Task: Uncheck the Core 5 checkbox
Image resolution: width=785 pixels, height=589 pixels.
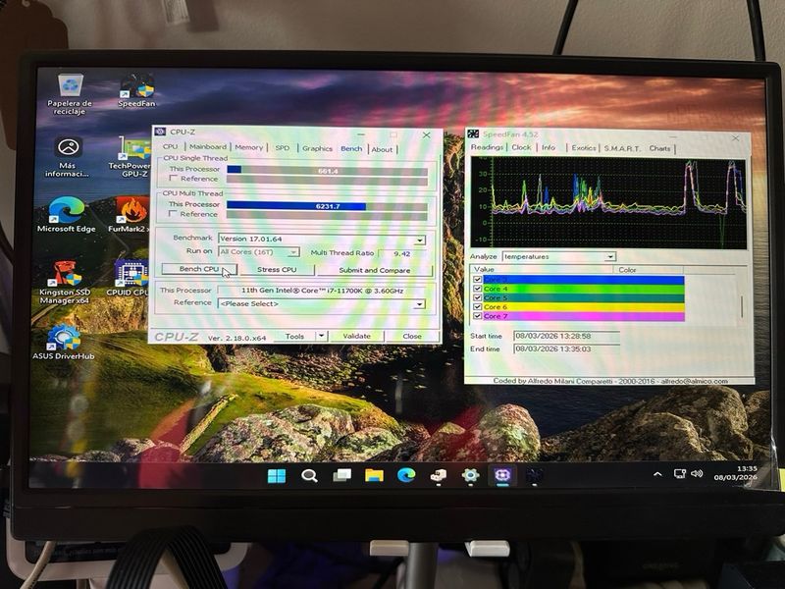Action: [477, 297]
